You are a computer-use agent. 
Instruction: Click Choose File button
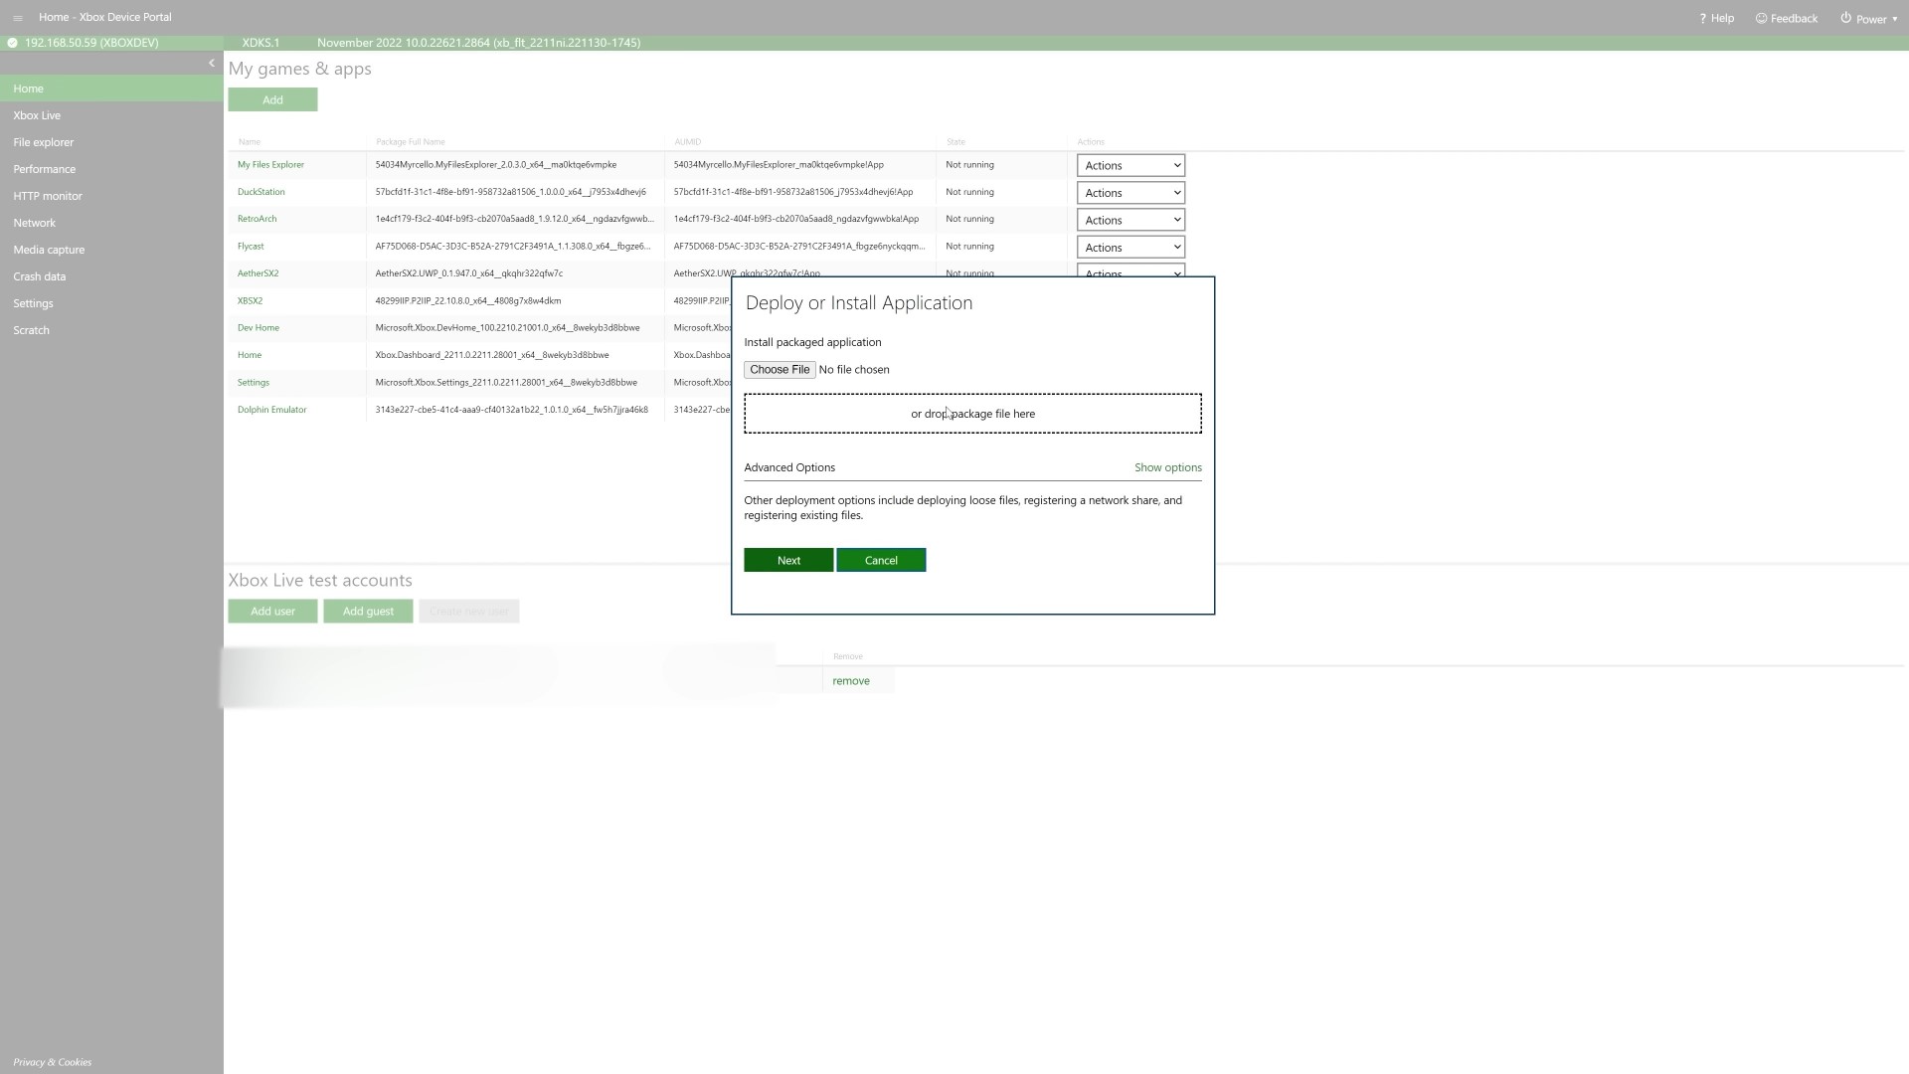(x=780, y=370)
